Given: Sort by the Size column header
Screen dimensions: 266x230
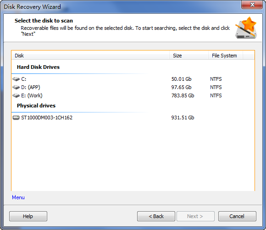Looking at the screenshot, I should click(x=189, y=56).
